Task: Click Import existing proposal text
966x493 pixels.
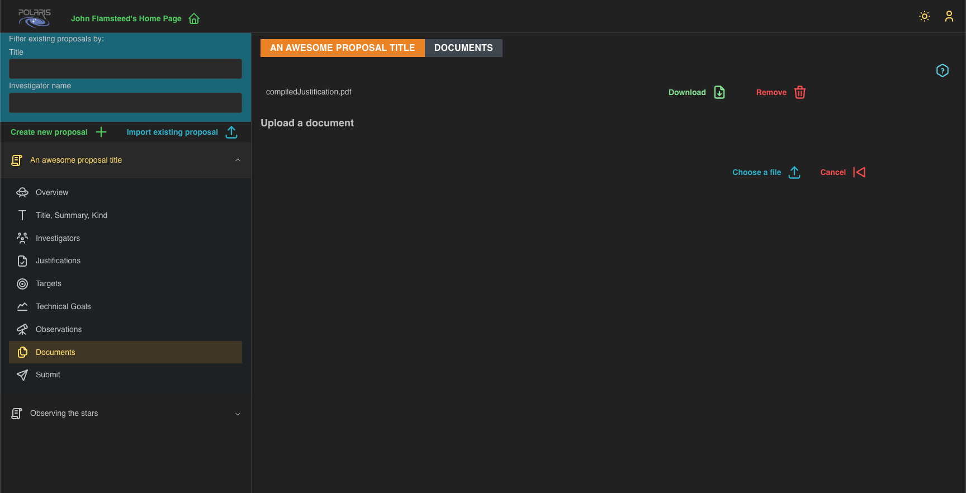Action: point(172,132)
